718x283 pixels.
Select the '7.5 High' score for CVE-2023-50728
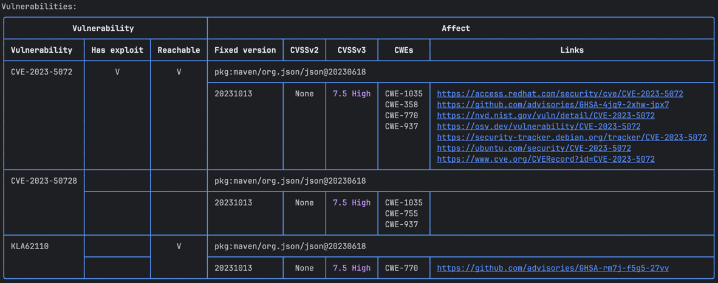pyautogui.click(x=352, y=202)
